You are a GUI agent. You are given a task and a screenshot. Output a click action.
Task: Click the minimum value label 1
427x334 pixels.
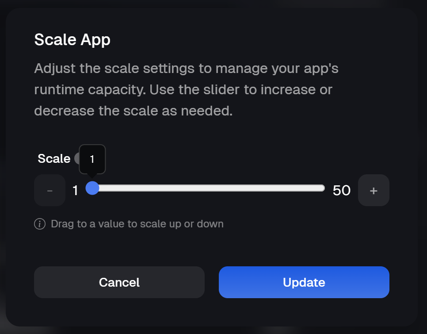tap(75, 190)
